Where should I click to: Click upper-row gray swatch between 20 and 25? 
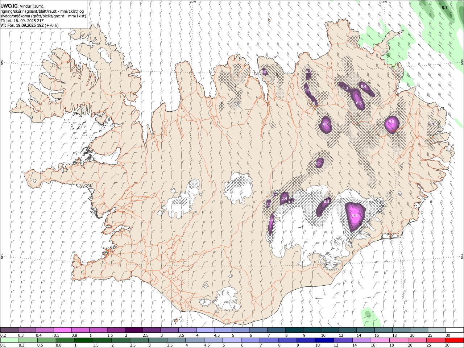click(419, 330)
